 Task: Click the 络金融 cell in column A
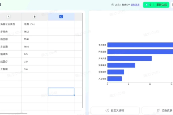pyautogui.click(x=11, y=39)
